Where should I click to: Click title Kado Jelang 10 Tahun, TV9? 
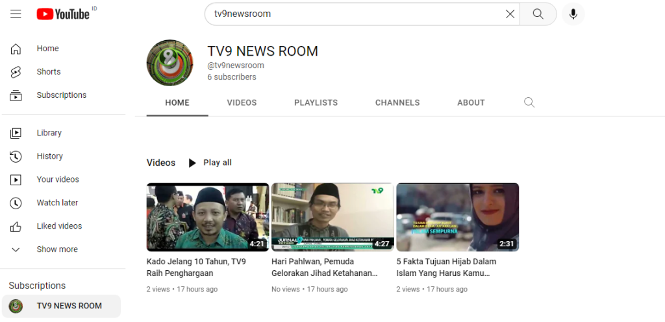(x=196, y=268)
